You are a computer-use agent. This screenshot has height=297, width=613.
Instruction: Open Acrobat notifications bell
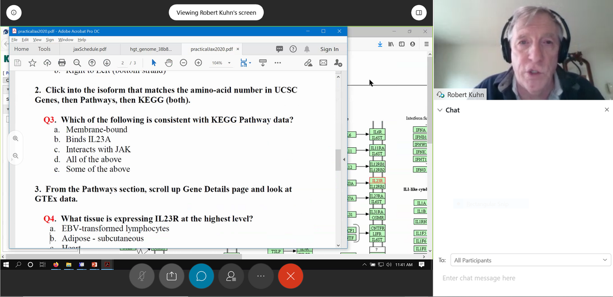click(x=307, y=49)
